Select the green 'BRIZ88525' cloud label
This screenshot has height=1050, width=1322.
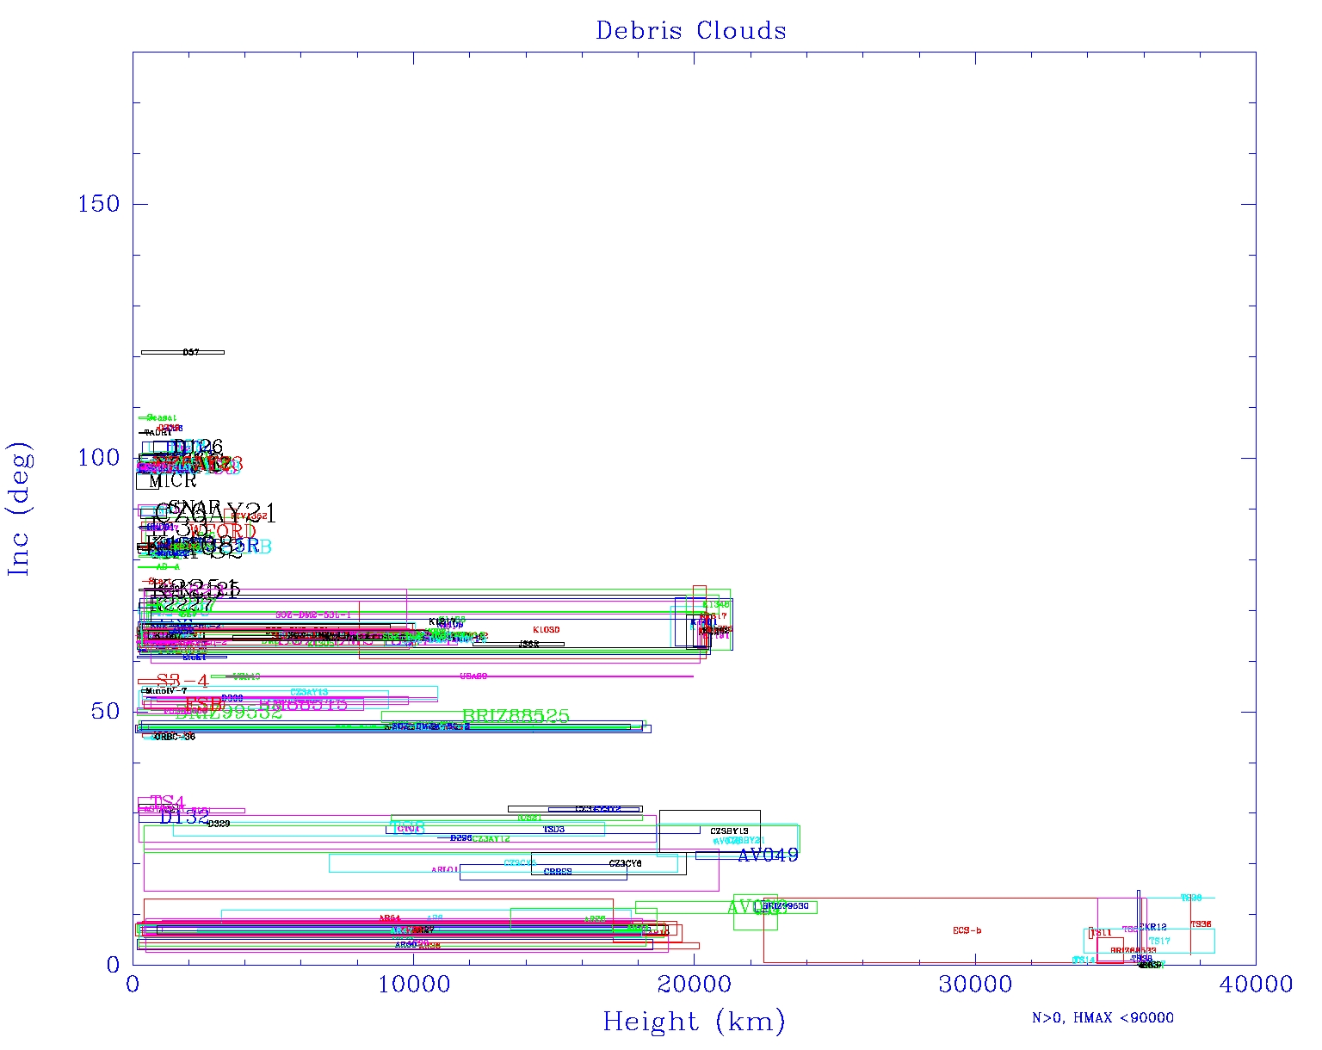516,716
